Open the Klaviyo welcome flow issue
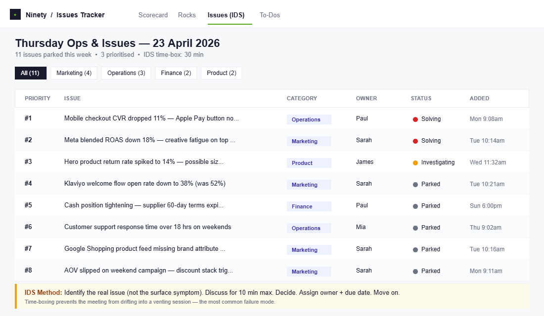Viewport: 544px width, 316px height. click(145, 184)
